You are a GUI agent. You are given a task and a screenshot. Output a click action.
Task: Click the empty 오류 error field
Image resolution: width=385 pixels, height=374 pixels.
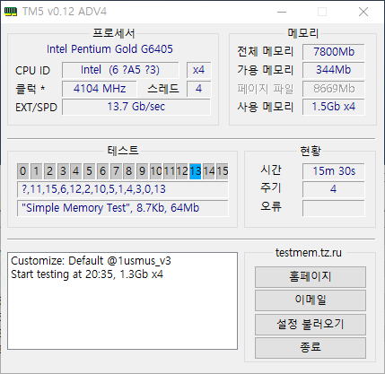coord(334,208)
